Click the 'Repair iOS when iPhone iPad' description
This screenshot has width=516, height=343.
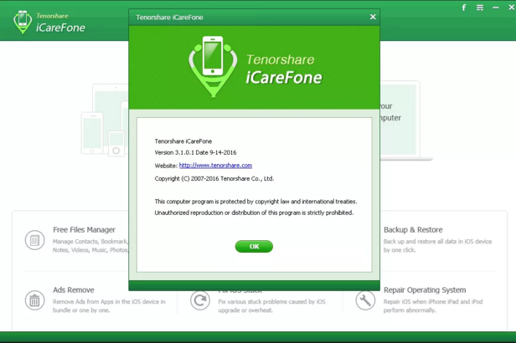433,305
